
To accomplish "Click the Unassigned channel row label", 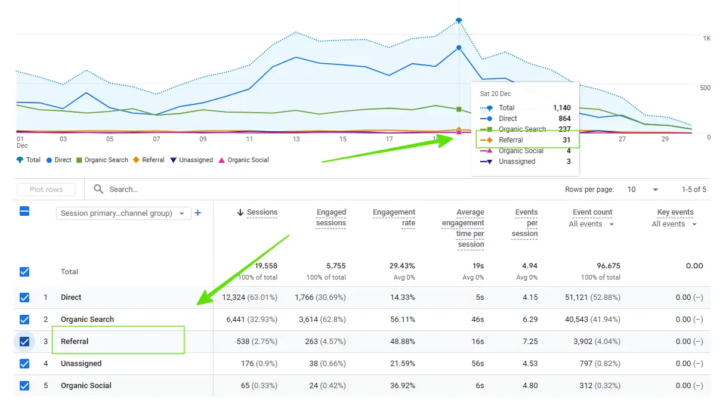I will (x=81, y=363).
